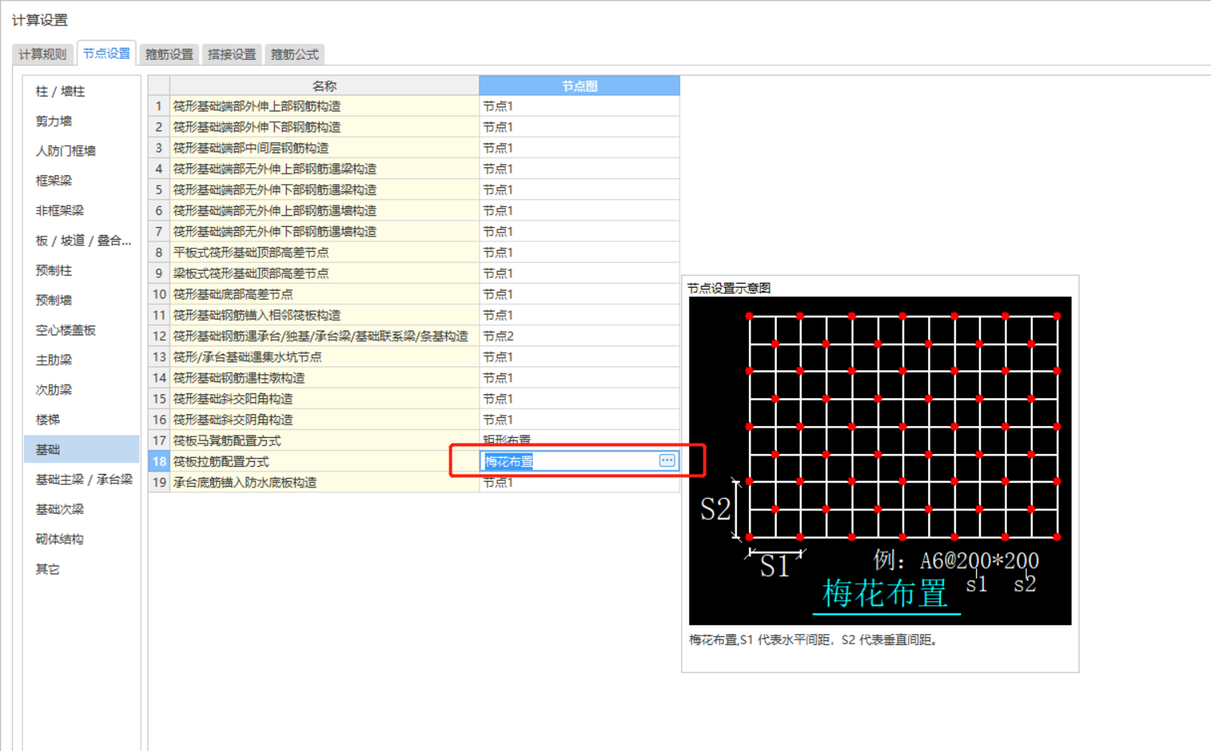Screen dimensions: 1211x751
Task: Click the 节点2 value in row 12
Action: [579, 336]
